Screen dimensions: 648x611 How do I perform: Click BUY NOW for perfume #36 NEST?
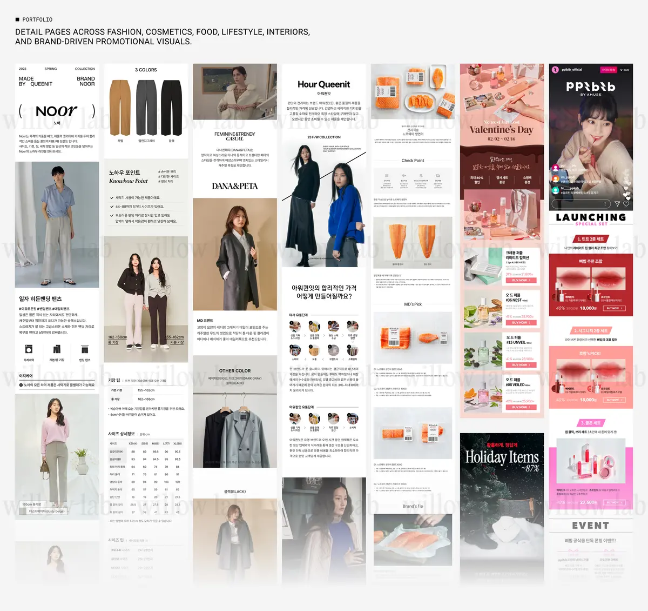point(521,322)
